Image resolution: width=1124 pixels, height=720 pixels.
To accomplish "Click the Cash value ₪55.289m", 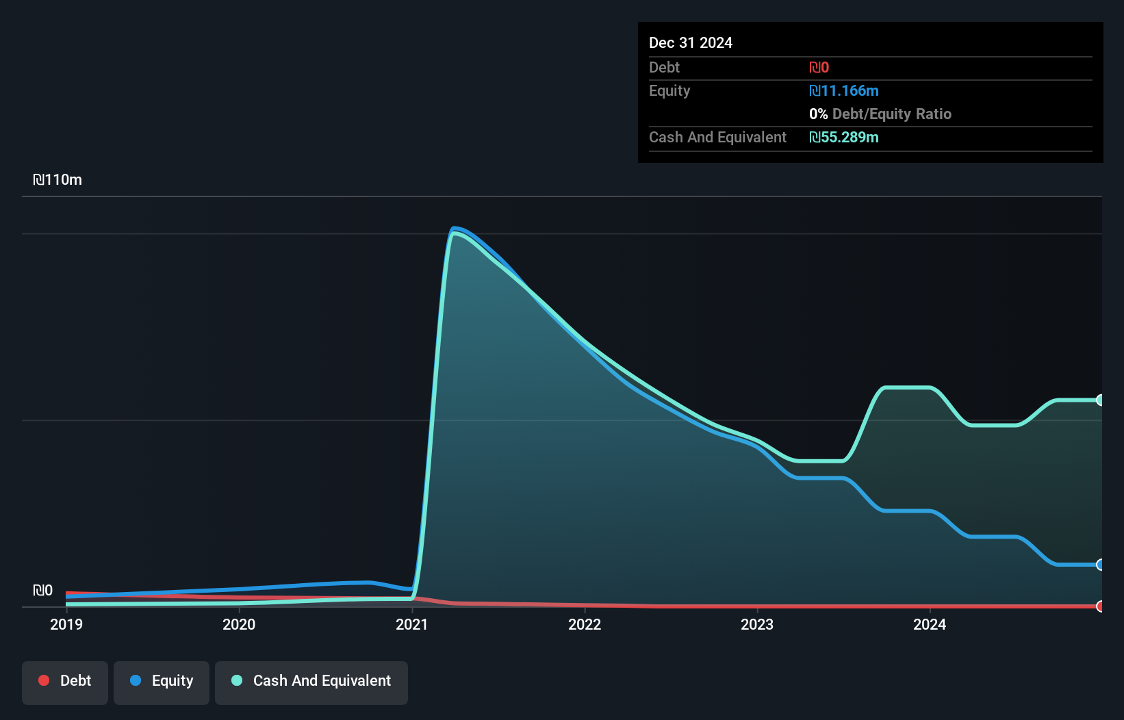I will click(843, 137).
